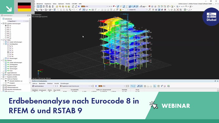
Task: Open the Berechnen menu
Action: [40, 4]
